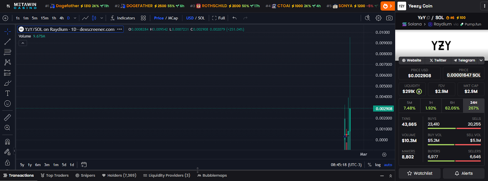Click the compare or add symbol plus icon
This screenshot has width=488, height=181.
click(x=5, y=18)
